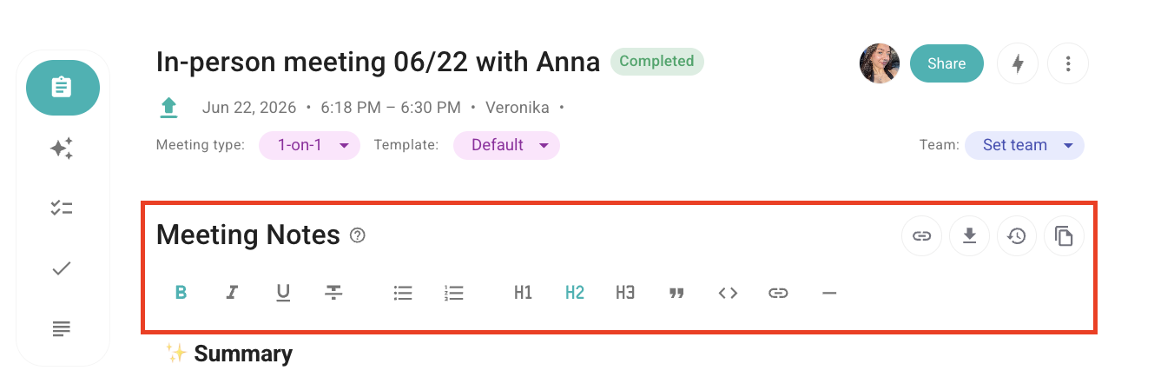Open the Template Default dropdown
The height and width of the screenshot is (377, 1174).
coord(506,145)
